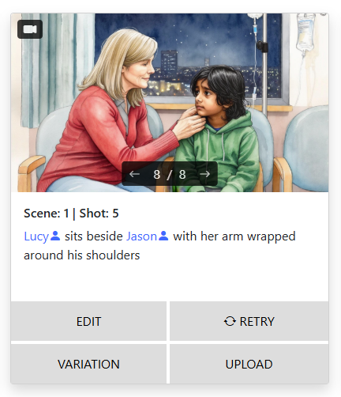
Task: Create a new version with the VARIATION button
Action: click(88, 364)
